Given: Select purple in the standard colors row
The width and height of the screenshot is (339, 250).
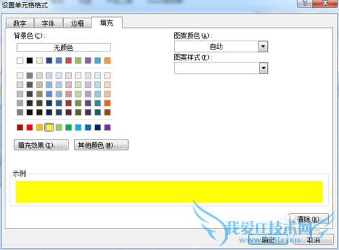Looking at the screenshot, I should (107, 127).
